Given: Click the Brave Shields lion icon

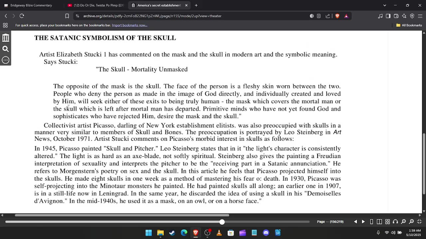Looking at the screenshot, I should pos(337,16).
